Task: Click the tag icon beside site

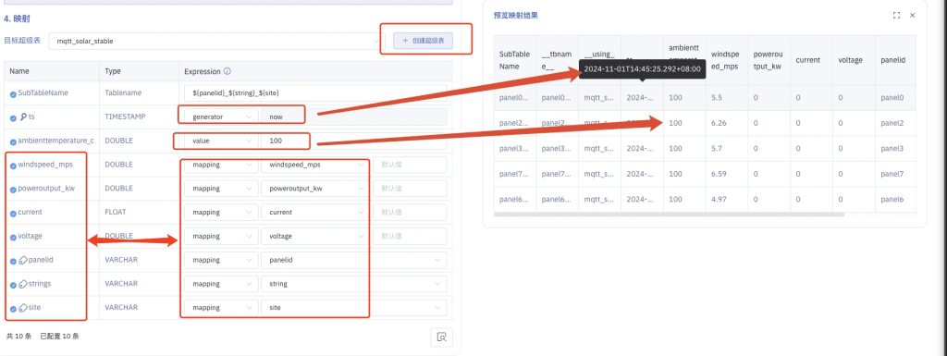Action: pos(22,308)
